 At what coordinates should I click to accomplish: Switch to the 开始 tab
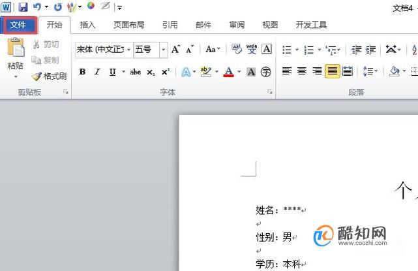coord(54,25)
